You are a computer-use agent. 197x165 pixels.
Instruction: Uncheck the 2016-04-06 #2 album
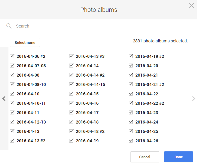[12, 56]
